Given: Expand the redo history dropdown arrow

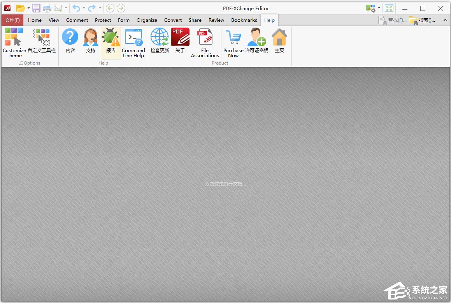Looking at the screenshot, I should click(100, 8).
